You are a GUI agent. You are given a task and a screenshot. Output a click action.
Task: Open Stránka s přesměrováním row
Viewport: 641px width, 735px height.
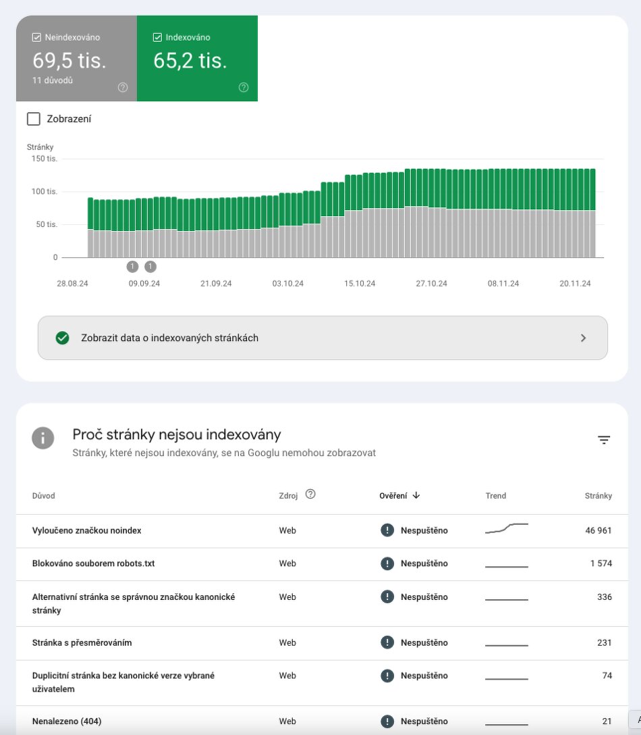tap(82, 642)
